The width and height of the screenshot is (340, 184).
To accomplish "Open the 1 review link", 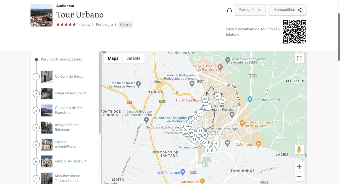I will point(83,25).
